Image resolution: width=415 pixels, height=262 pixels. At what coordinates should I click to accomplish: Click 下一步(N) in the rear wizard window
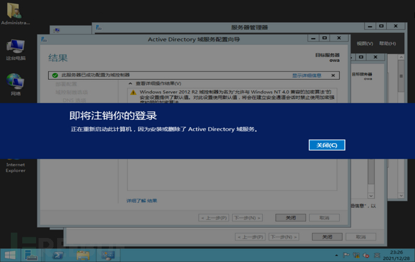pyautogui.click(x=284, y=237)
